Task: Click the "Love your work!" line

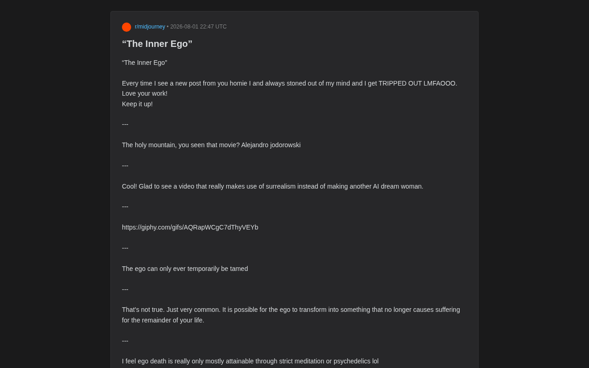Action: tap(144, 93)
